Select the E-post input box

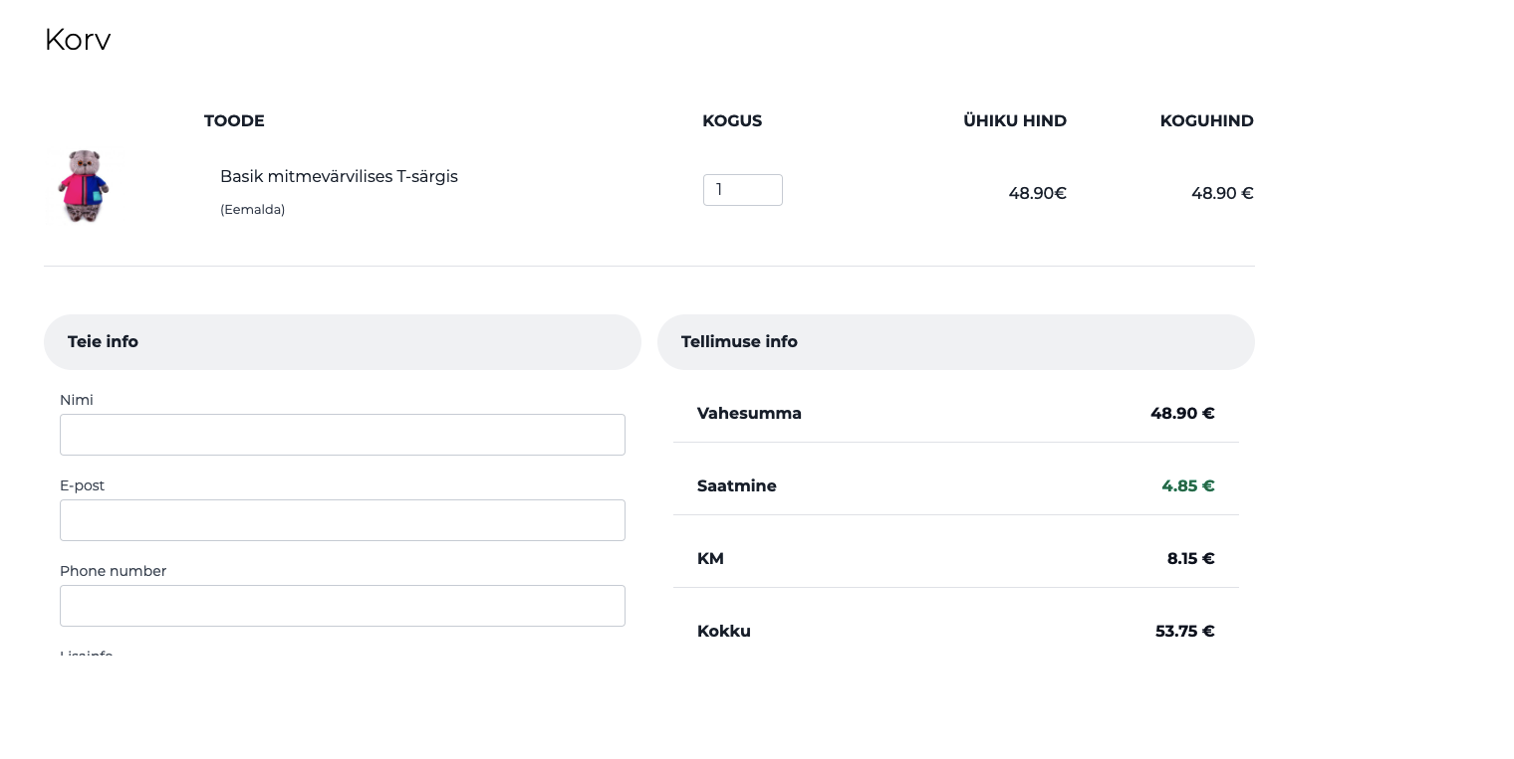tap(342, 520)
